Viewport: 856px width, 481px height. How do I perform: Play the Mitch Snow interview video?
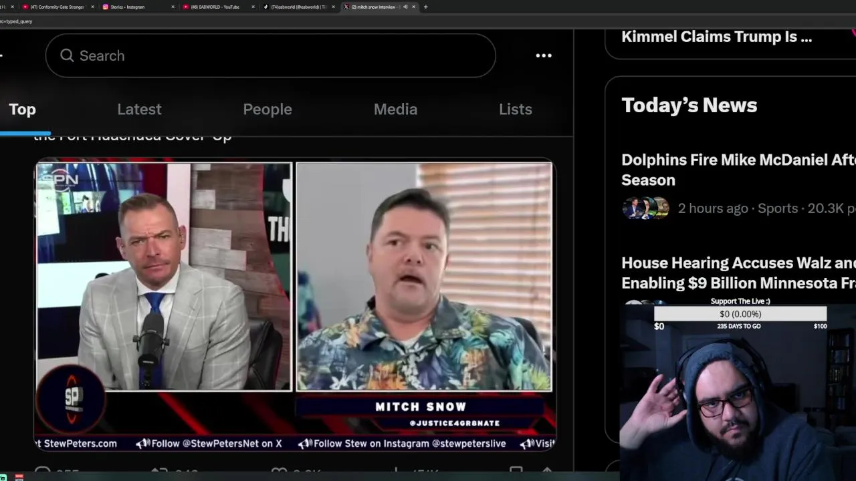tap(295, 306)
